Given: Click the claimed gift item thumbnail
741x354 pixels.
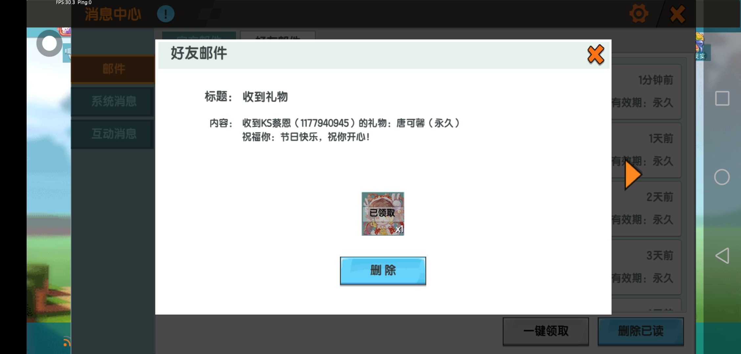Looking at the screenshot, I should point(383,214).
